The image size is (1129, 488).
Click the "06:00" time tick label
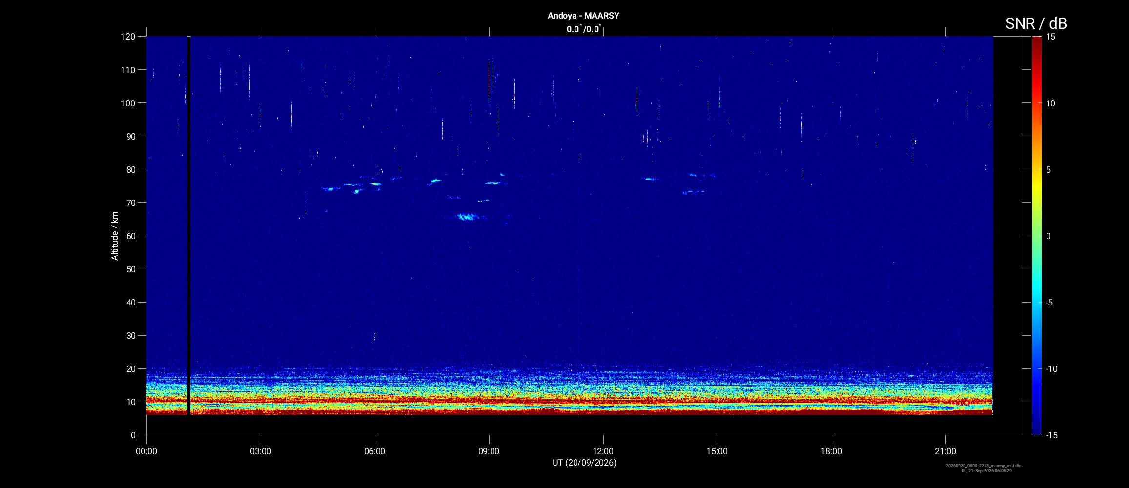(x=375, y=451)
